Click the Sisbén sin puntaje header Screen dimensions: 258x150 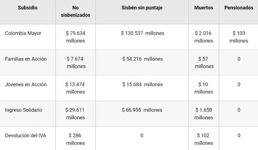click(x=142, y=8)
